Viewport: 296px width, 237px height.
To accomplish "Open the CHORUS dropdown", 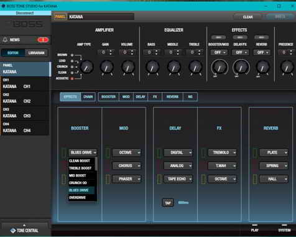I will 127,166.
